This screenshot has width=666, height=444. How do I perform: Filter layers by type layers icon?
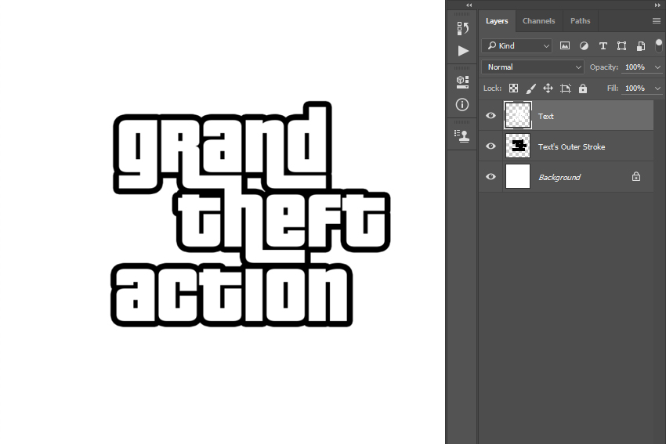pos(603,46)
